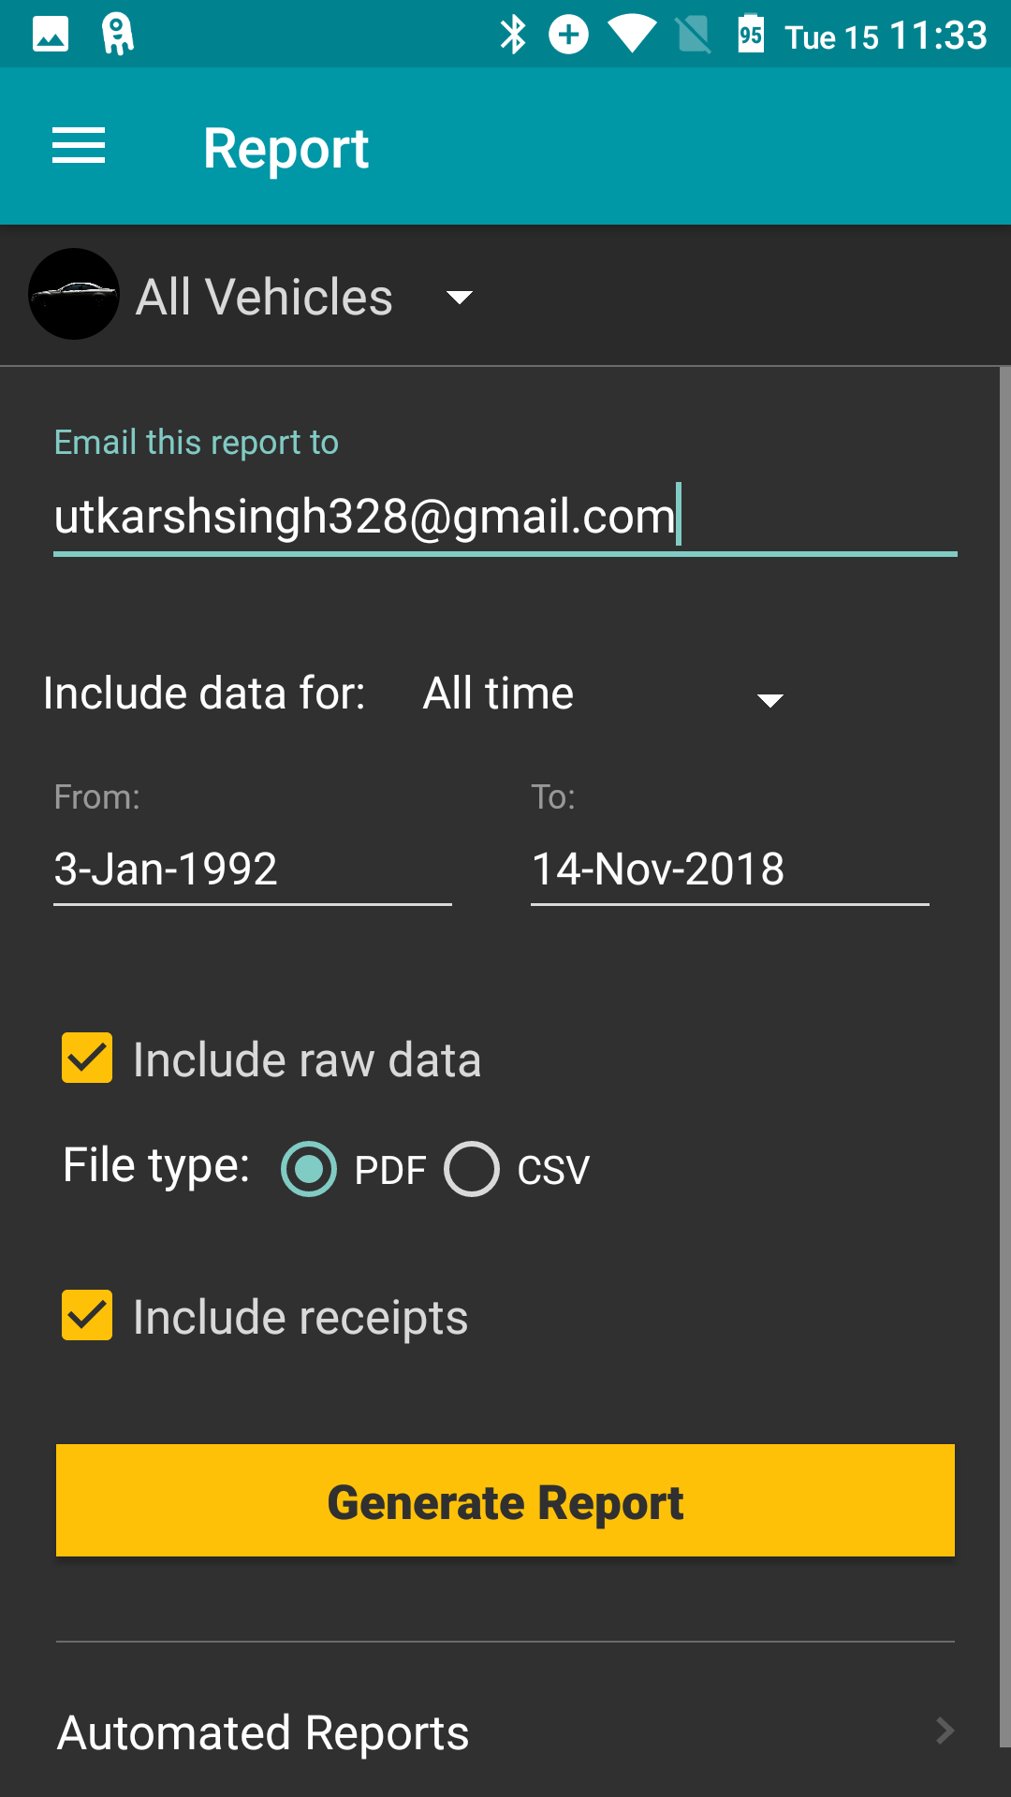1011x1797 pixels.
Task: Tap the picture notification icon
Action: (x=51, y=35)
